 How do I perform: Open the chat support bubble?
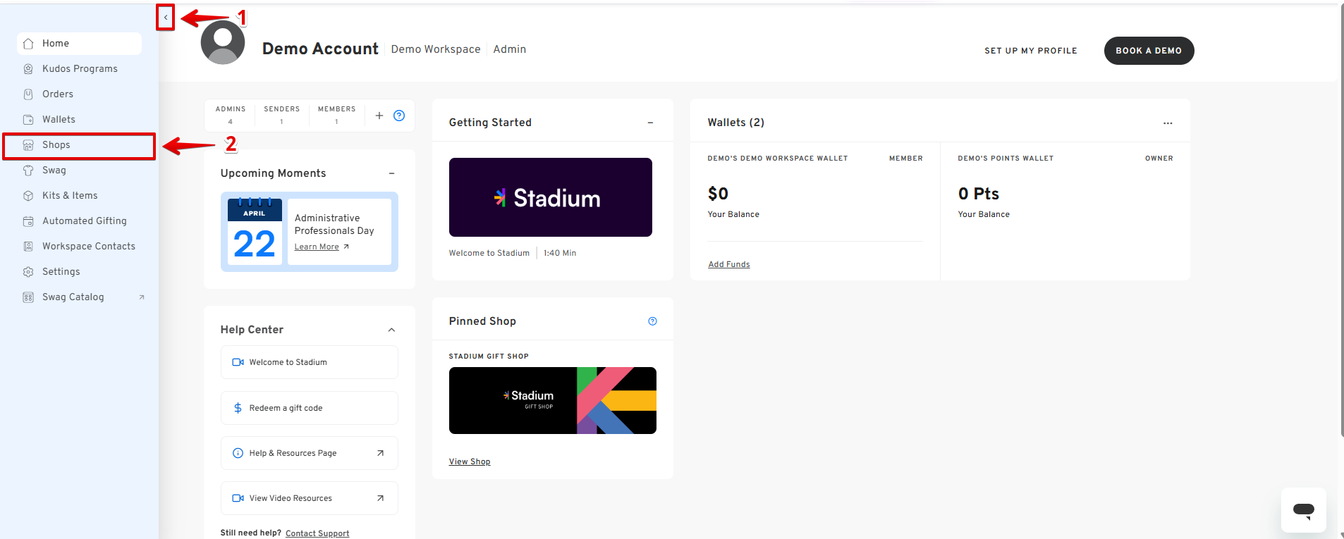coord(1303,510)
